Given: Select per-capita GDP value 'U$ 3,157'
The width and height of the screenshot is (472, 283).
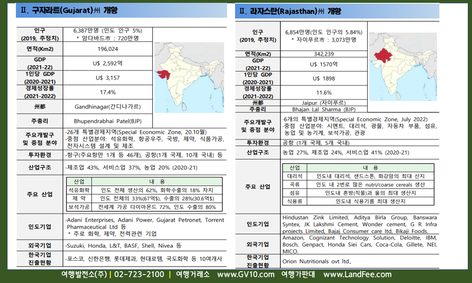Looking at the screenshot, I should tap(108, 78).
